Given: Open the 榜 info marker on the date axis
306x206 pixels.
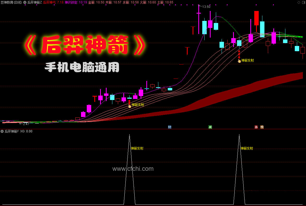Looking at the screenshot, I should pyautogui.click(x=262, y=127).
